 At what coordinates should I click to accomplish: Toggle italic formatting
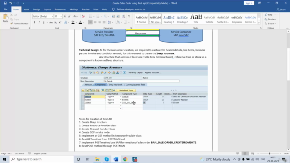(x=39, y=22)
